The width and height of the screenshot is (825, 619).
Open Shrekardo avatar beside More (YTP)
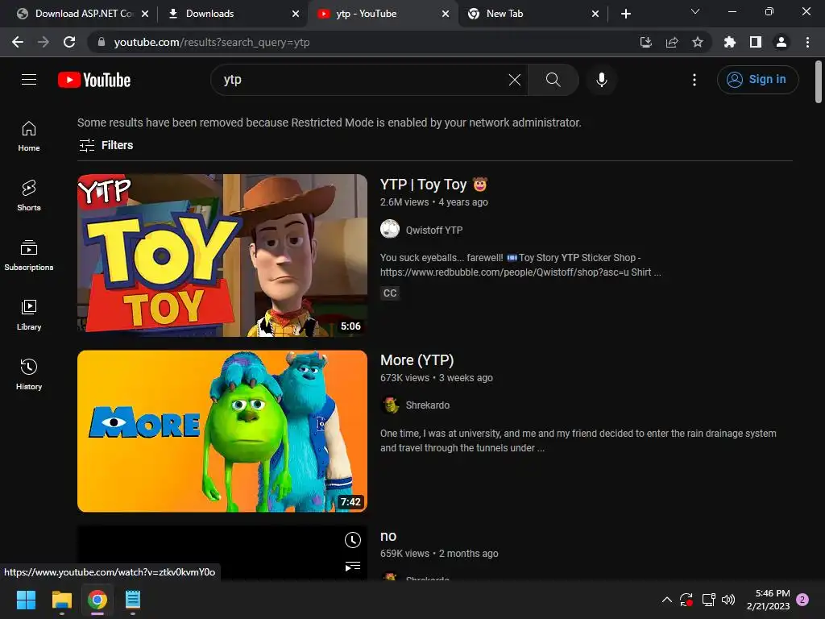[390, 405]
